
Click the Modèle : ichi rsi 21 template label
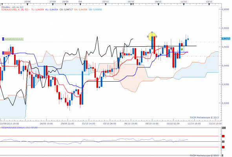tap(12, 7)
